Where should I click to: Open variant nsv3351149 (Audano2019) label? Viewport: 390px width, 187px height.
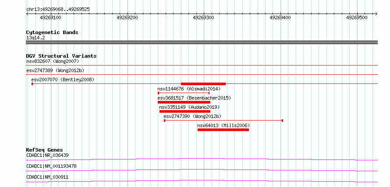189,107
